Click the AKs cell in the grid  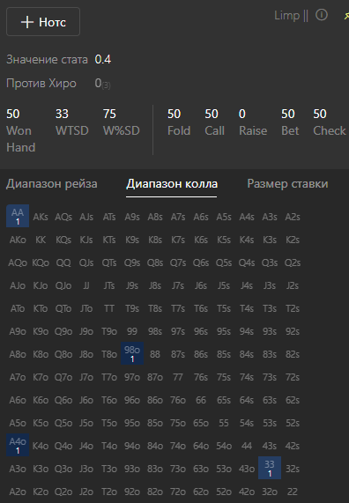[x=41, y=217]
